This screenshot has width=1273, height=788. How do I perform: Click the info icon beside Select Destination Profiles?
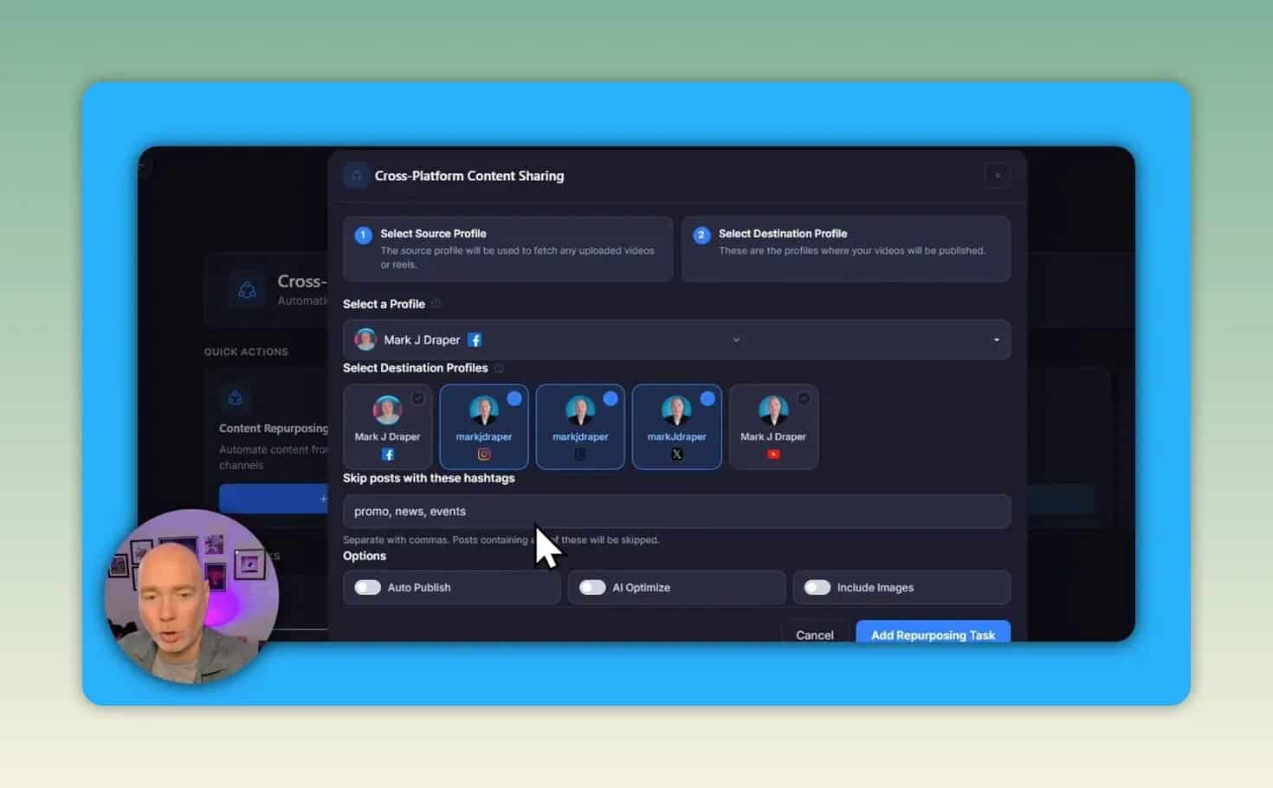coord(499,368)
